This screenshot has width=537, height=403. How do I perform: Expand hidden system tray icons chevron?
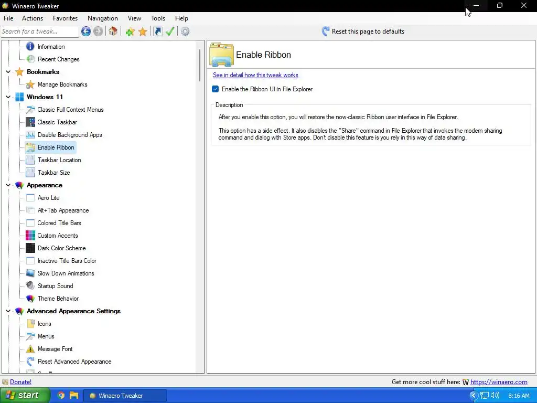click(x=474, y=396)
